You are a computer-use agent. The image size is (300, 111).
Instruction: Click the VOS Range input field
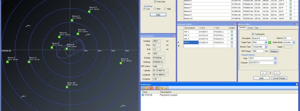pyautogui.click(x=258, y=51)
